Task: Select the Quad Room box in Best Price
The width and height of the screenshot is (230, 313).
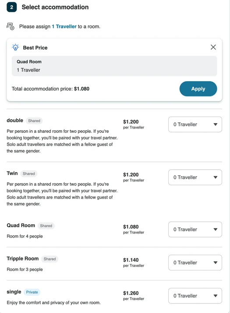Action: 114,66
